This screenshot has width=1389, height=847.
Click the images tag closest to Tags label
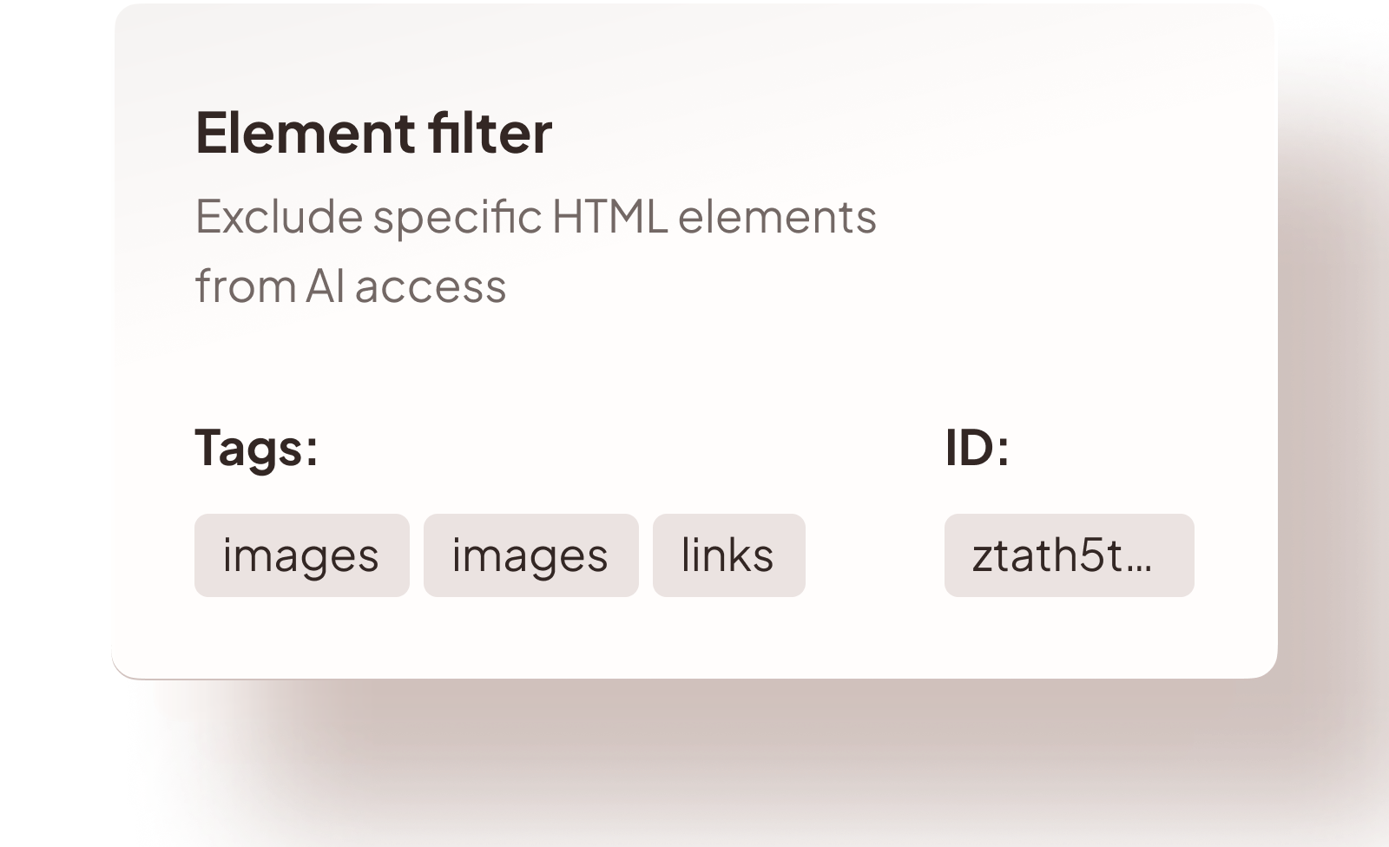pos(301,555)
